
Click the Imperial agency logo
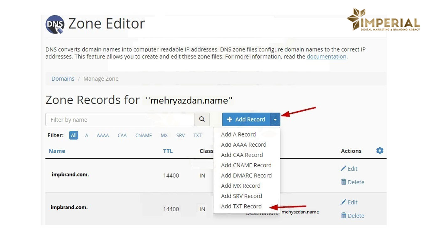coord(383,20)
